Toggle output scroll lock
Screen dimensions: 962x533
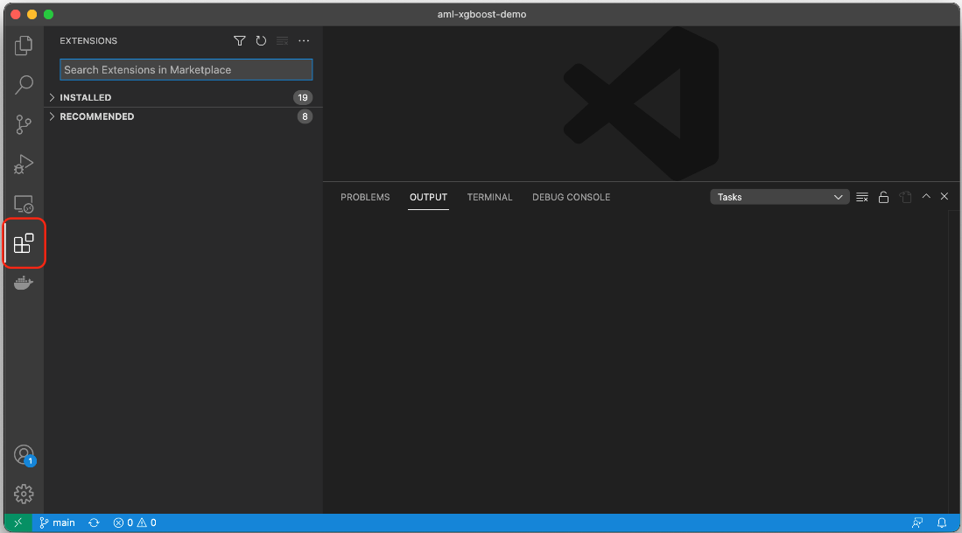883,197
